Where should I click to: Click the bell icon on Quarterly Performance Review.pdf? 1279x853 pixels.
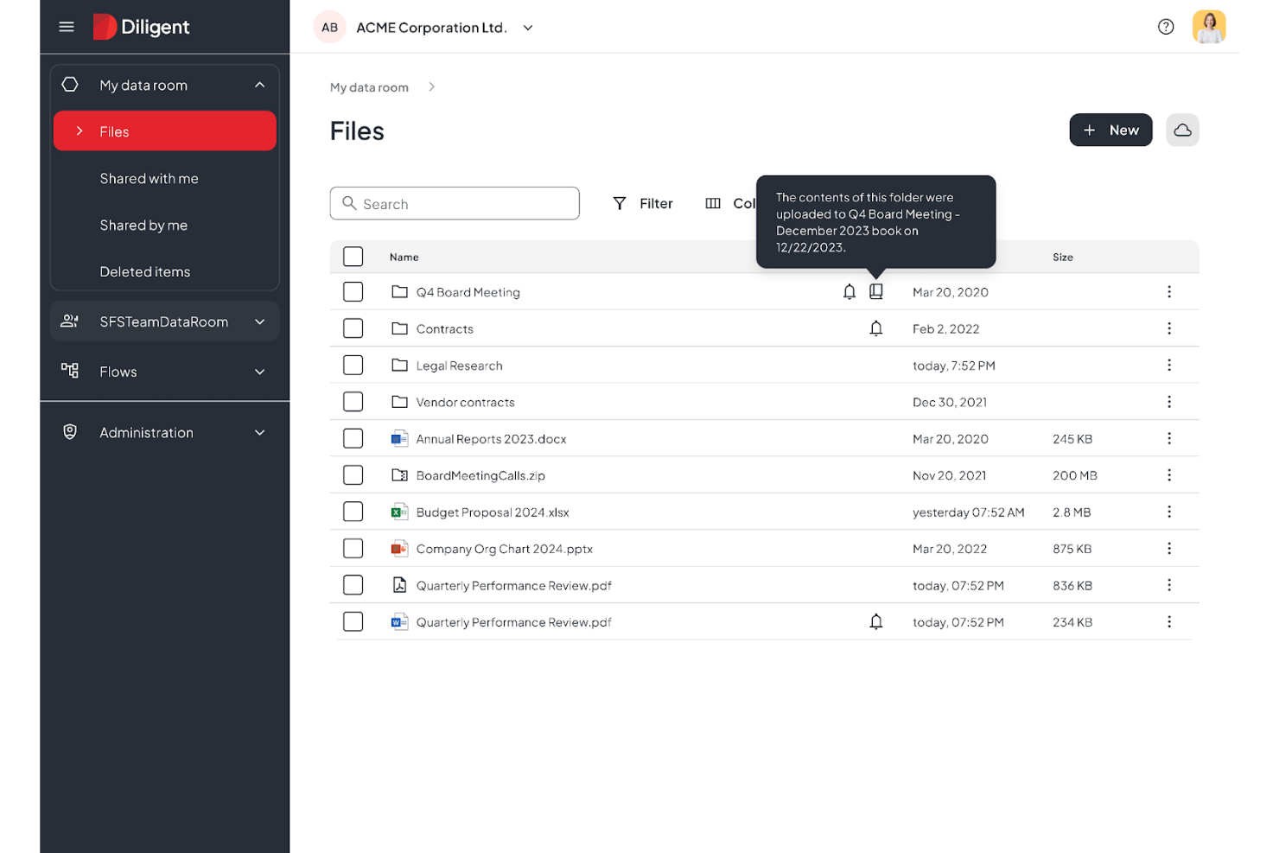pos(876,621)
